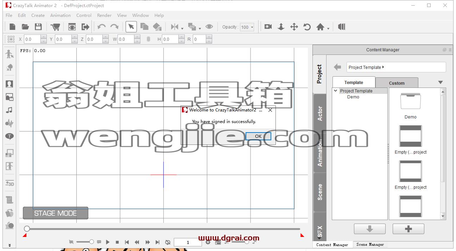Click the Link chain icon
Viewport: 456px width, 251px height.
[192, 27]
